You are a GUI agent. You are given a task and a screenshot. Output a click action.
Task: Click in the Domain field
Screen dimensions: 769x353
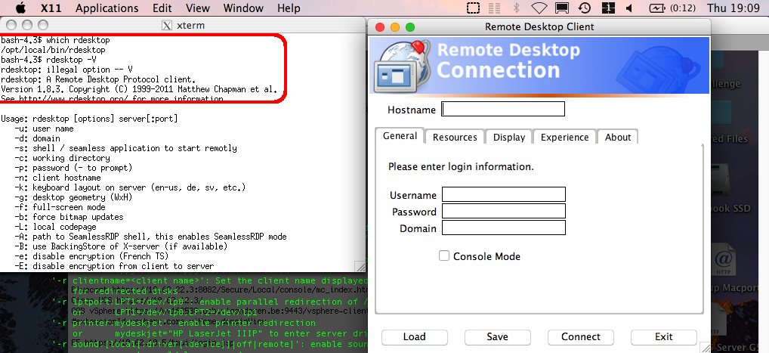[504, 228]
